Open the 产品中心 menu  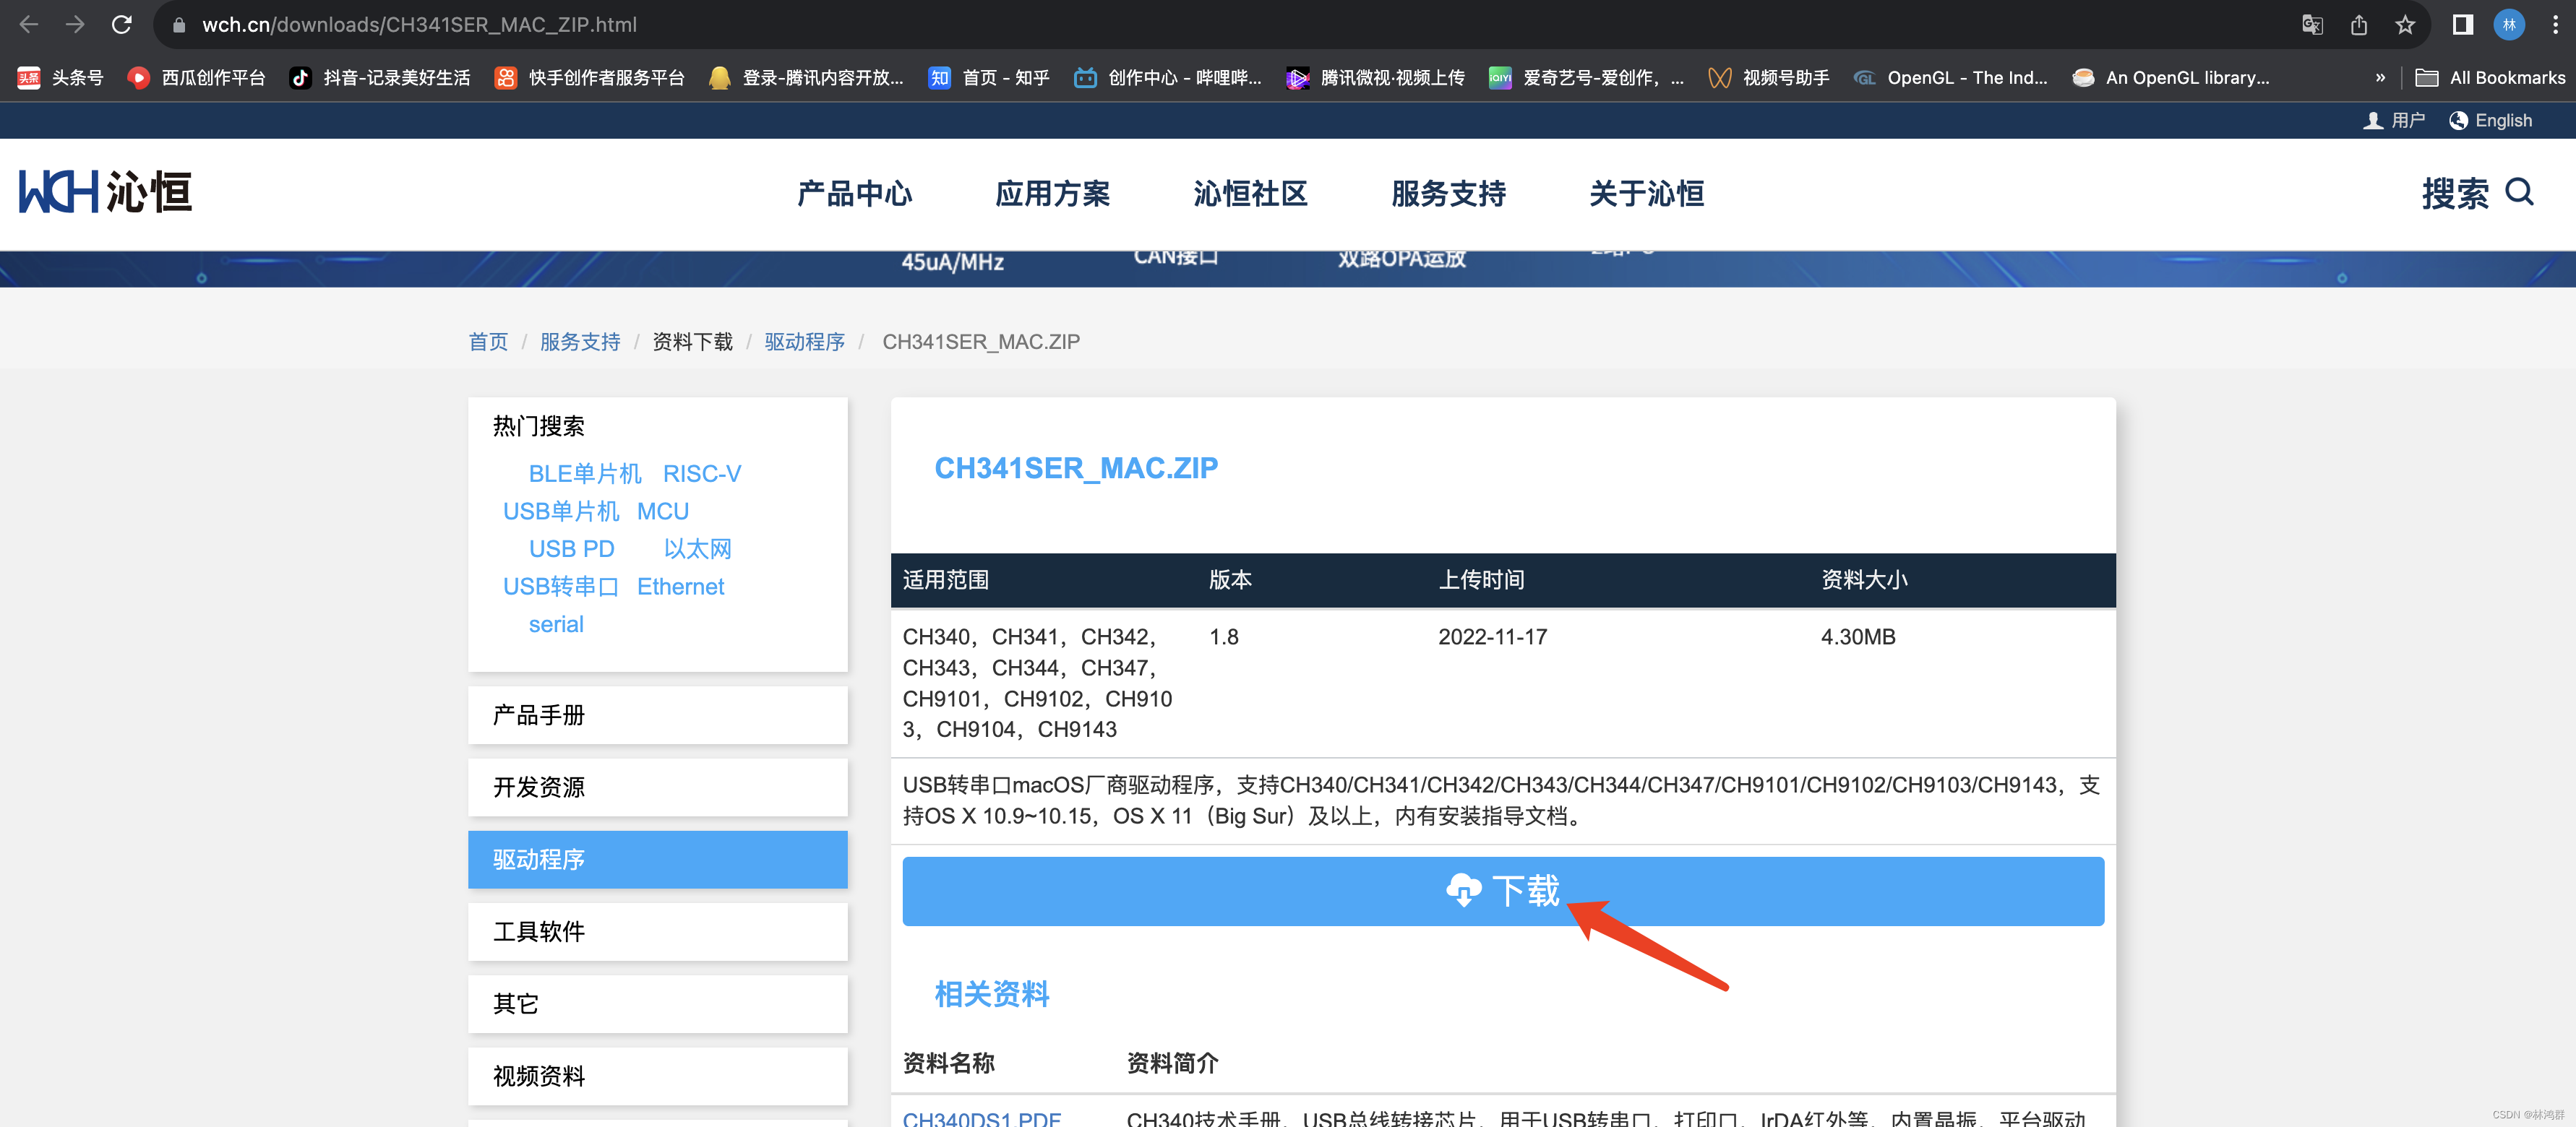(854, 194)
